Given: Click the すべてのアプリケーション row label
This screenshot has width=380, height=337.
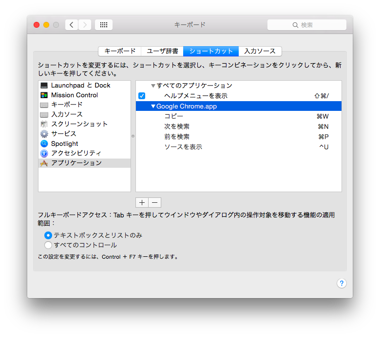Looking at the screenshot, I should pos(194,86).
